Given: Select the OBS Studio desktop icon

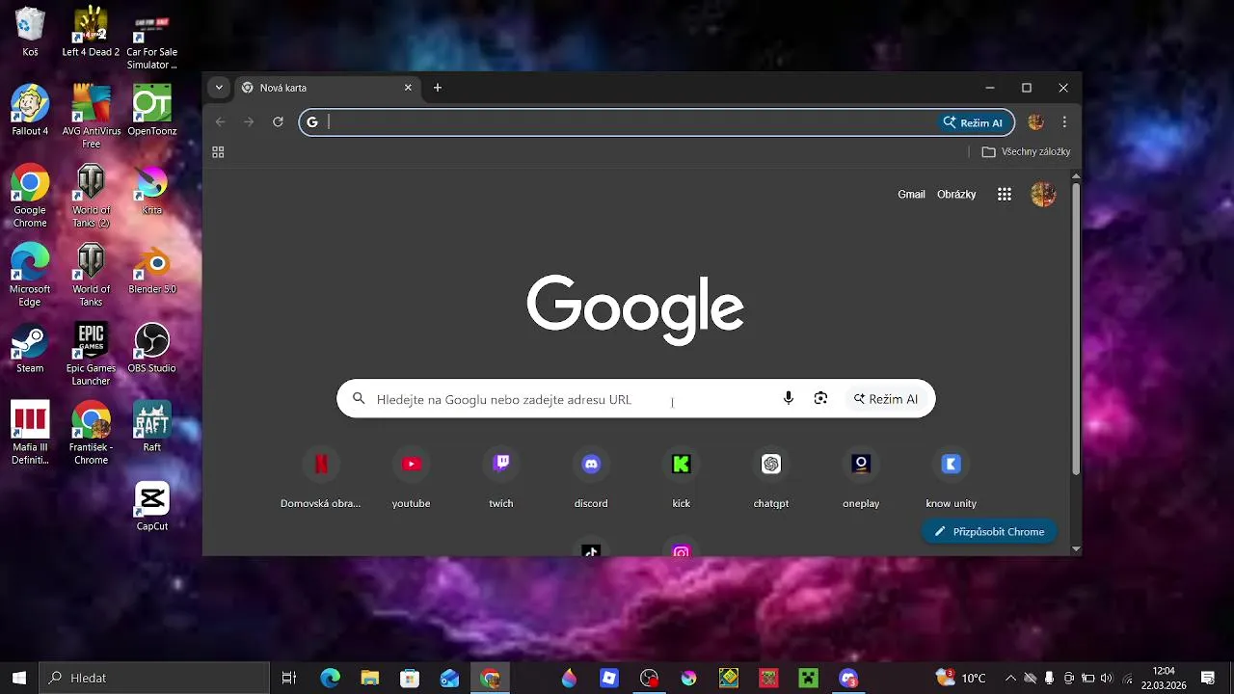Looking at the screenshot, I should pos(152,347).
